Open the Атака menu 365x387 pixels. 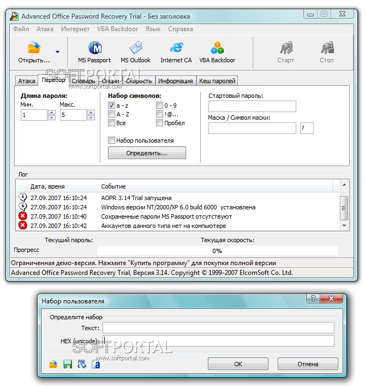coord(45,29)
